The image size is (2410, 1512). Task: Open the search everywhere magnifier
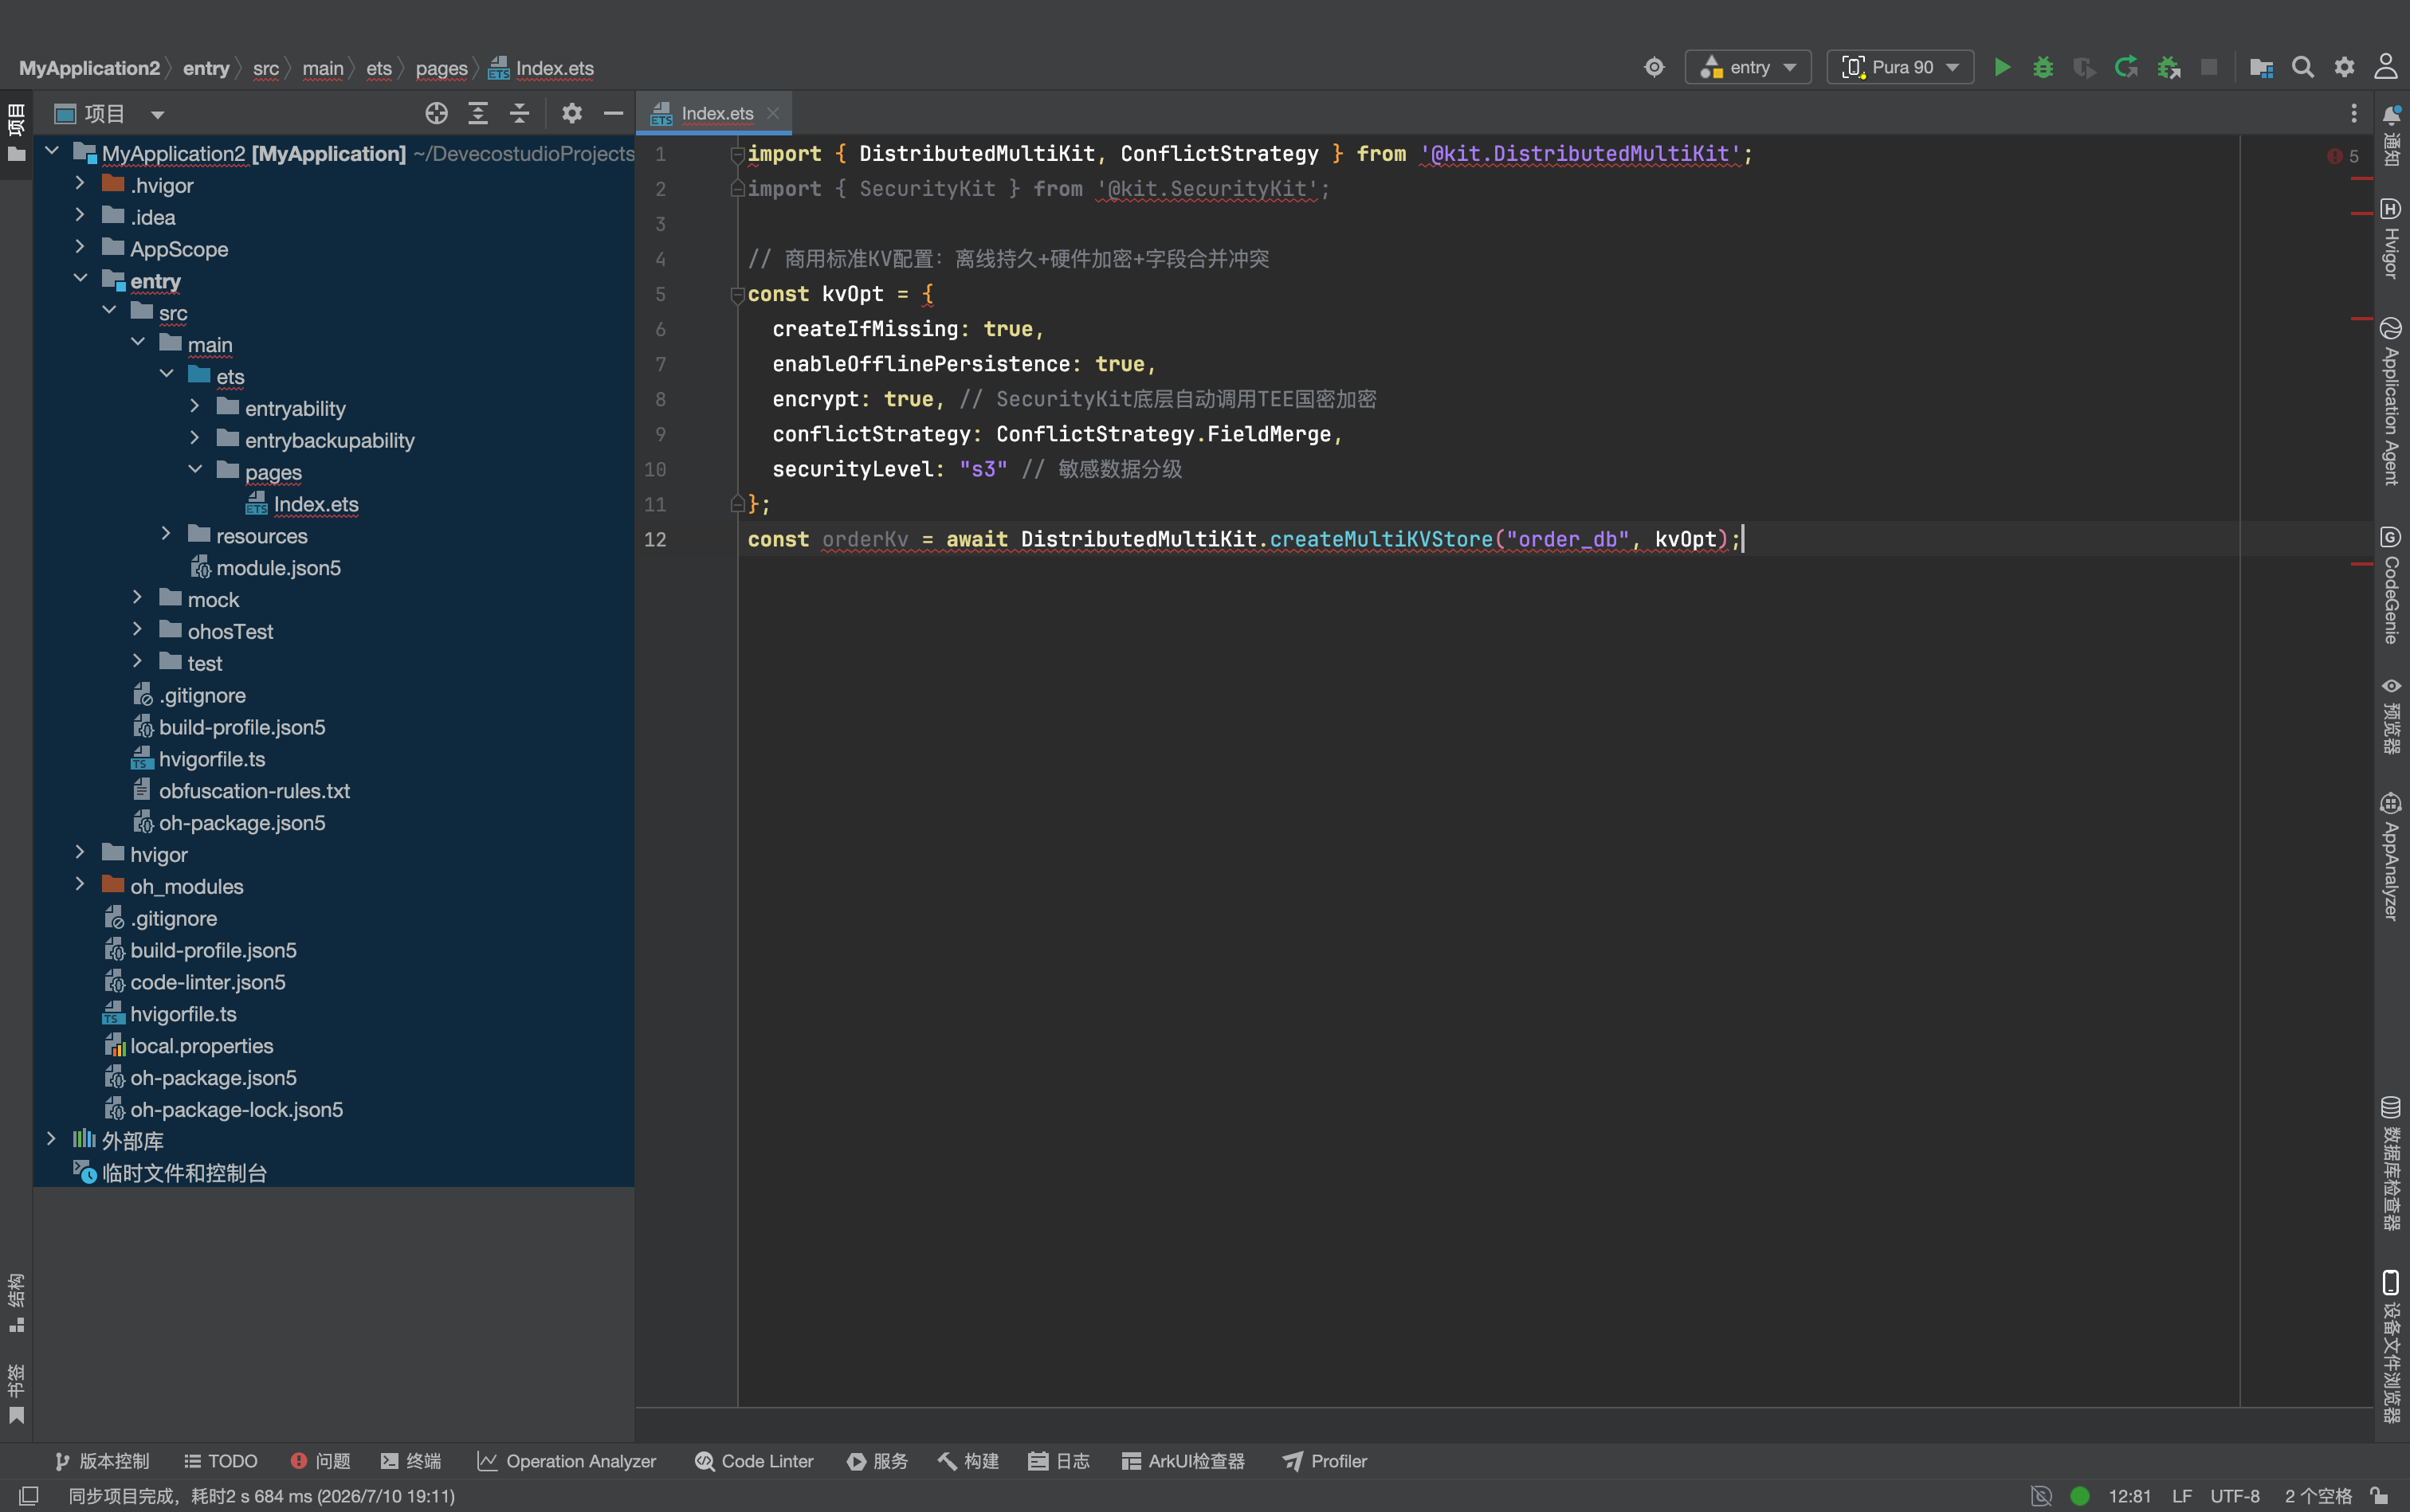[x=2303, y=67]
